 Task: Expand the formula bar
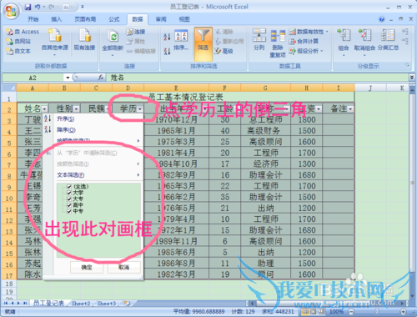pyautogui.click(x=412, y=78)
